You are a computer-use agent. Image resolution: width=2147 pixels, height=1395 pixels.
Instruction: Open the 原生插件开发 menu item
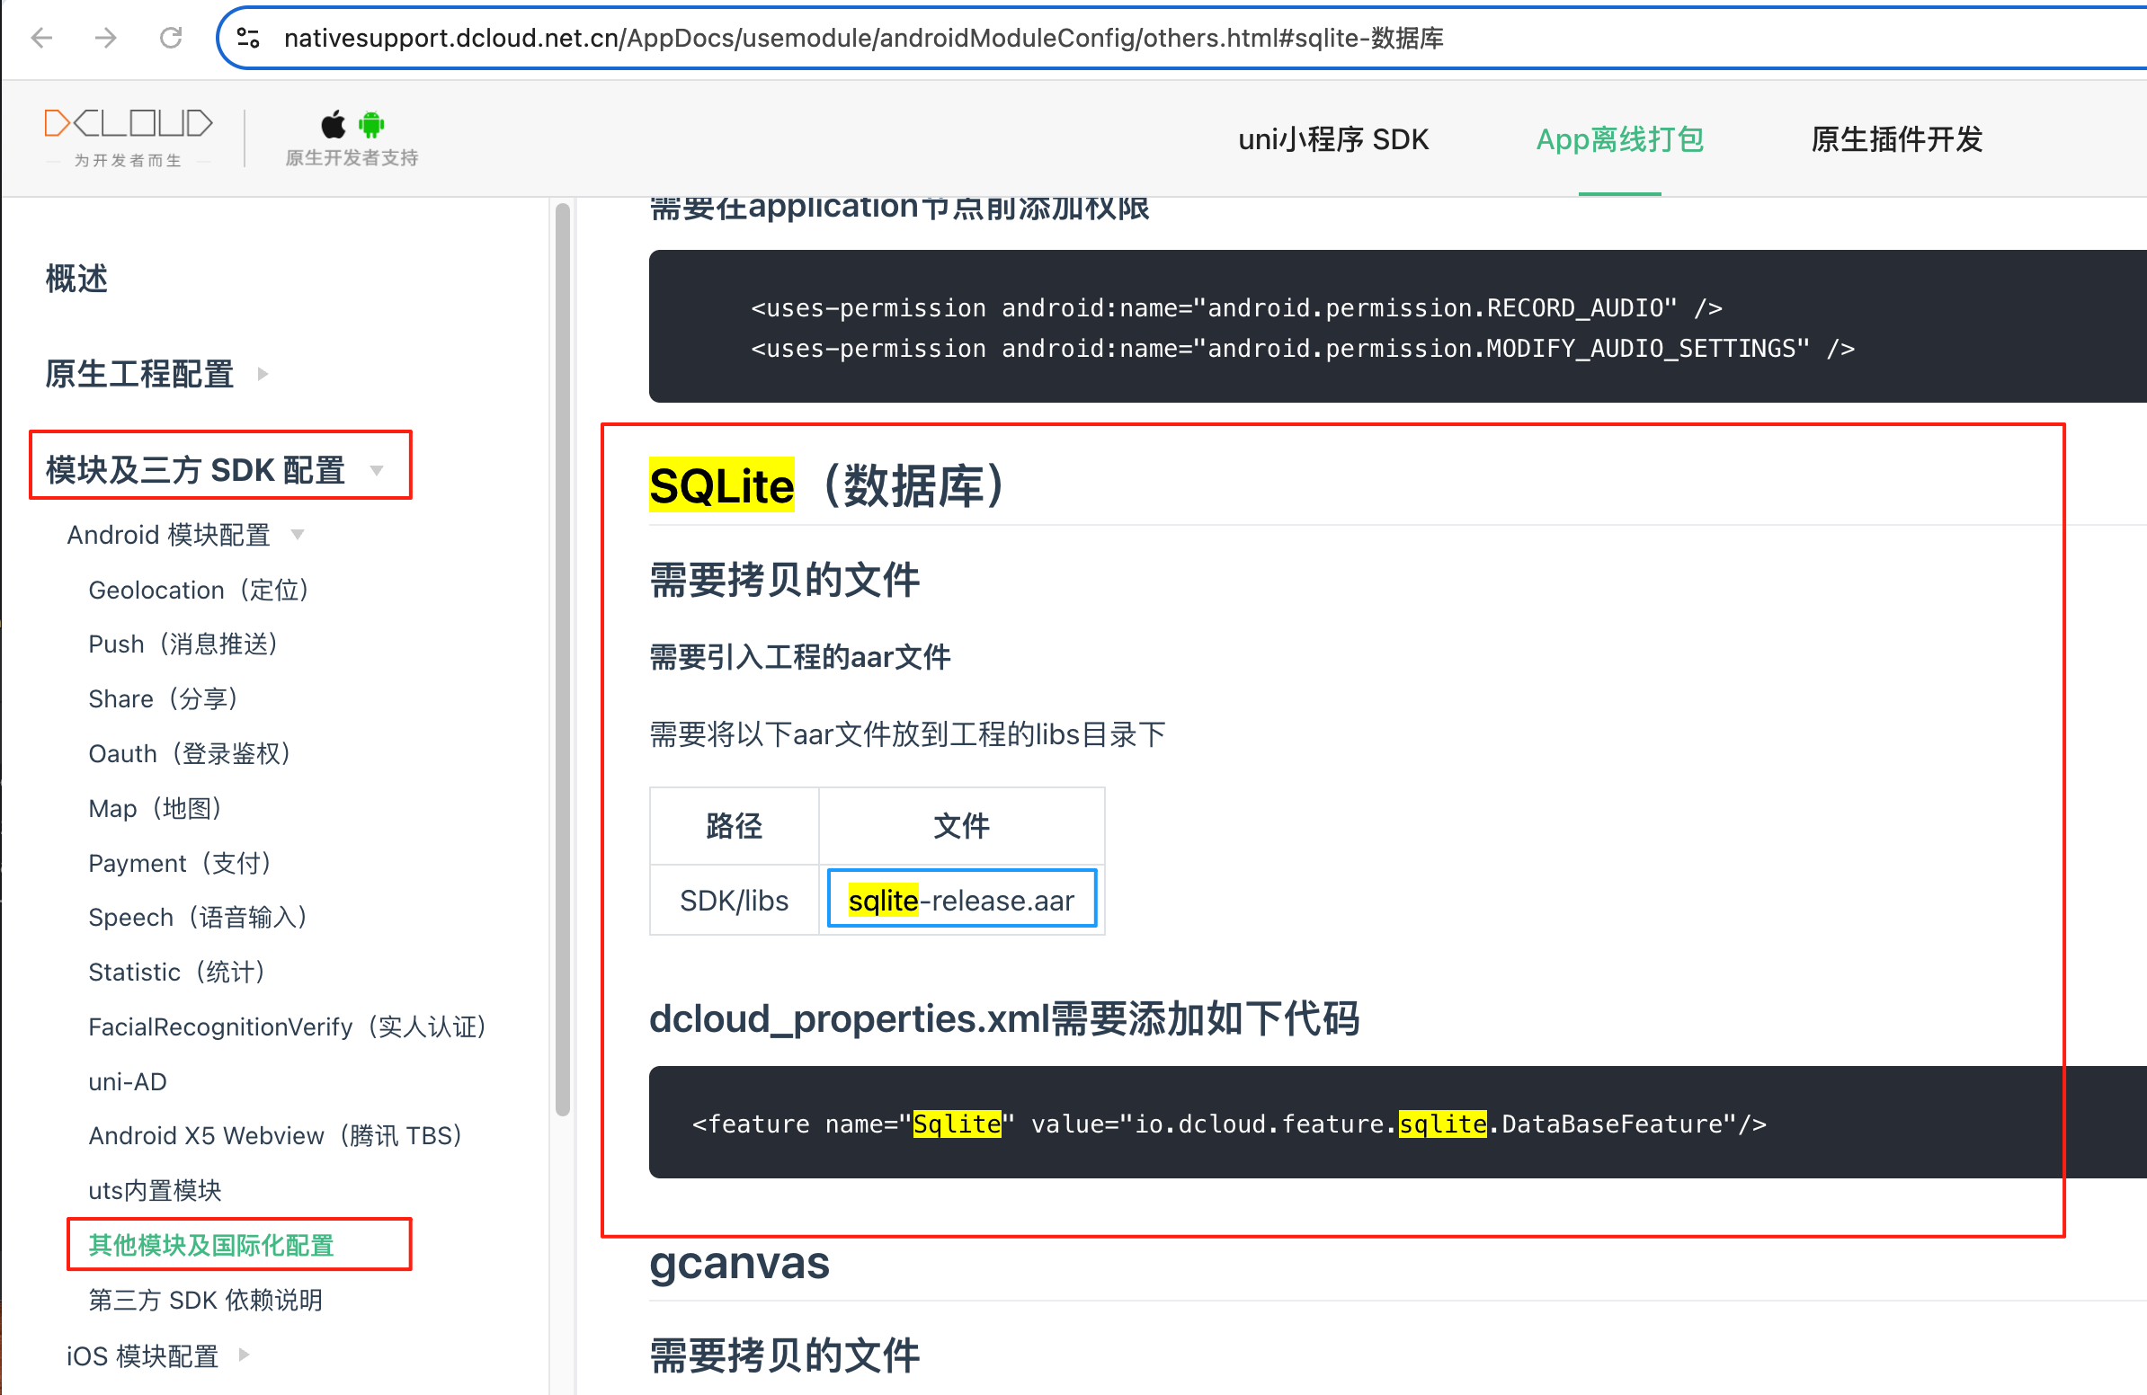tap(1895, 138)
